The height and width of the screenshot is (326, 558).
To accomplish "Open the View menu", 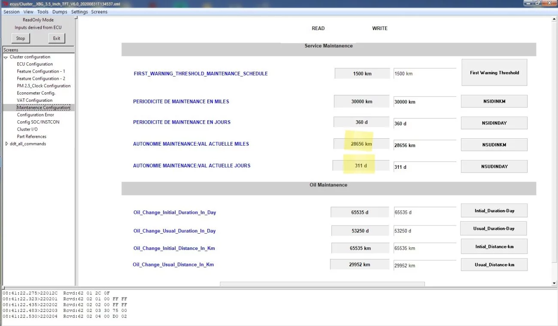I will (28, 12).
